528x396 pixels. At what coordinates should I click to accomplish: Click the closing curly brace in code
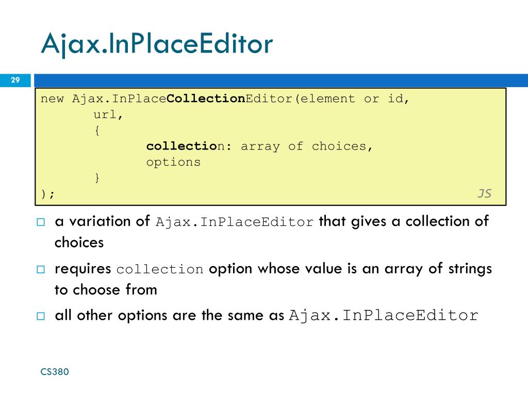tap(97, 178)
